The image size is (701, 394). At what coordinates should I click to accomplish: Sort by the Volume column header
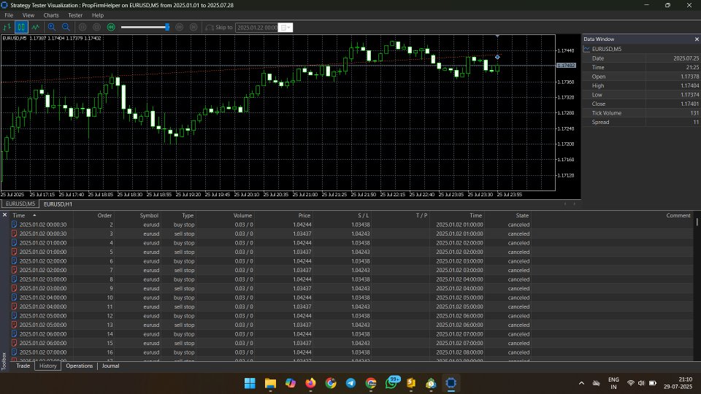(242, 215)
